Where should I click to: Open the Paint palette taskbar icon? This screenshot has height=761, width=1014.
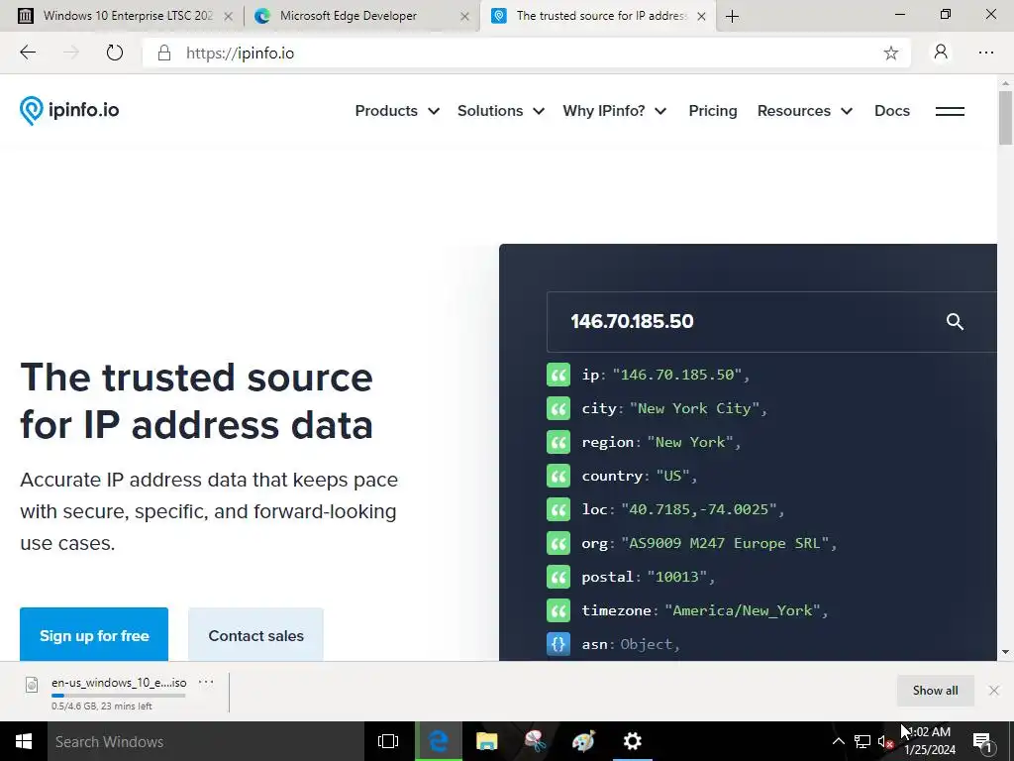[583, 741]
